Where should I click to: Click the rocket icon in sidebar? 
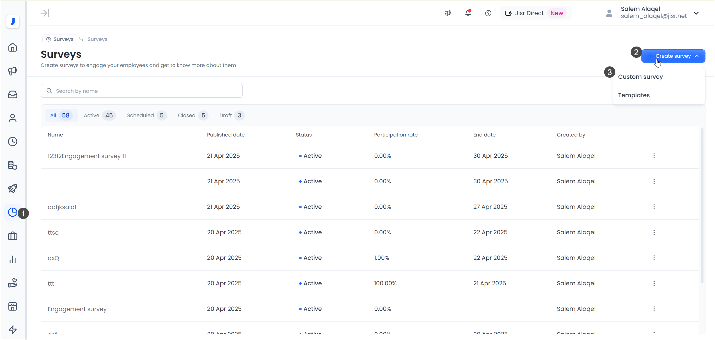pos(13,189)
